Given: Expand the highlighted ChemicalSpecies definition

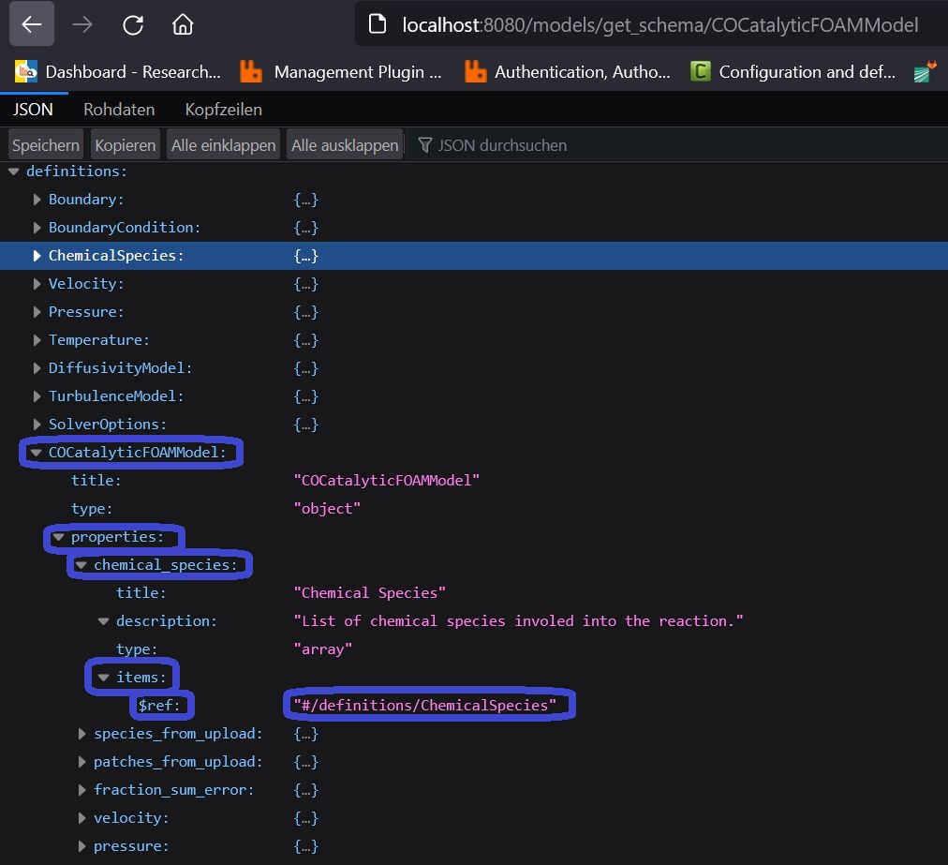Looking at the screenshot, I should 37,256.
